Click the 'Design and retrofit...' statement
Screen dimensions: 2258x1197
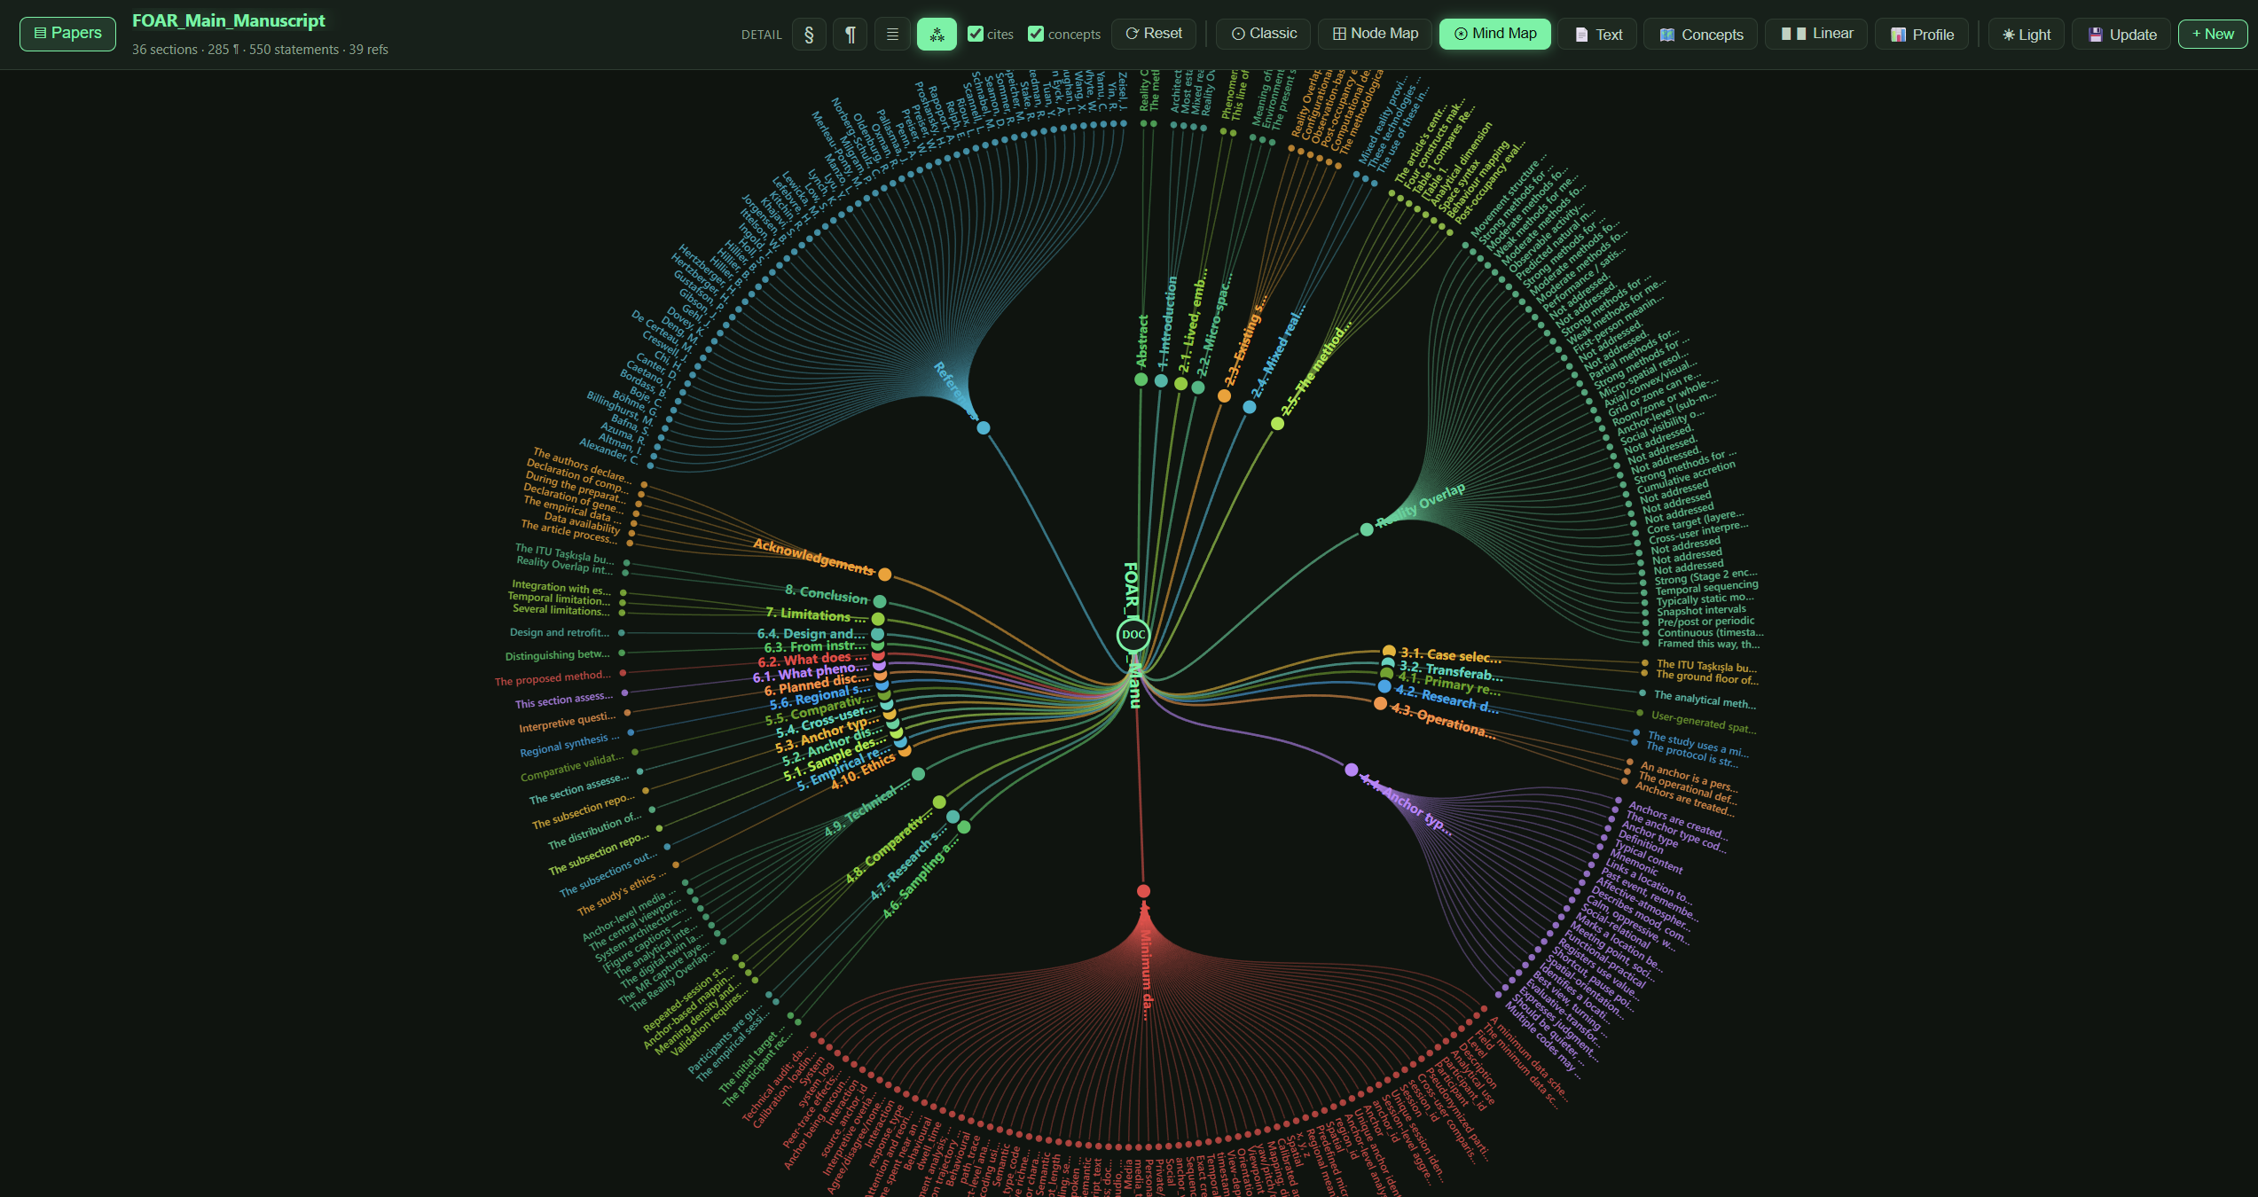pyautogui.click(x=560, y=632)
